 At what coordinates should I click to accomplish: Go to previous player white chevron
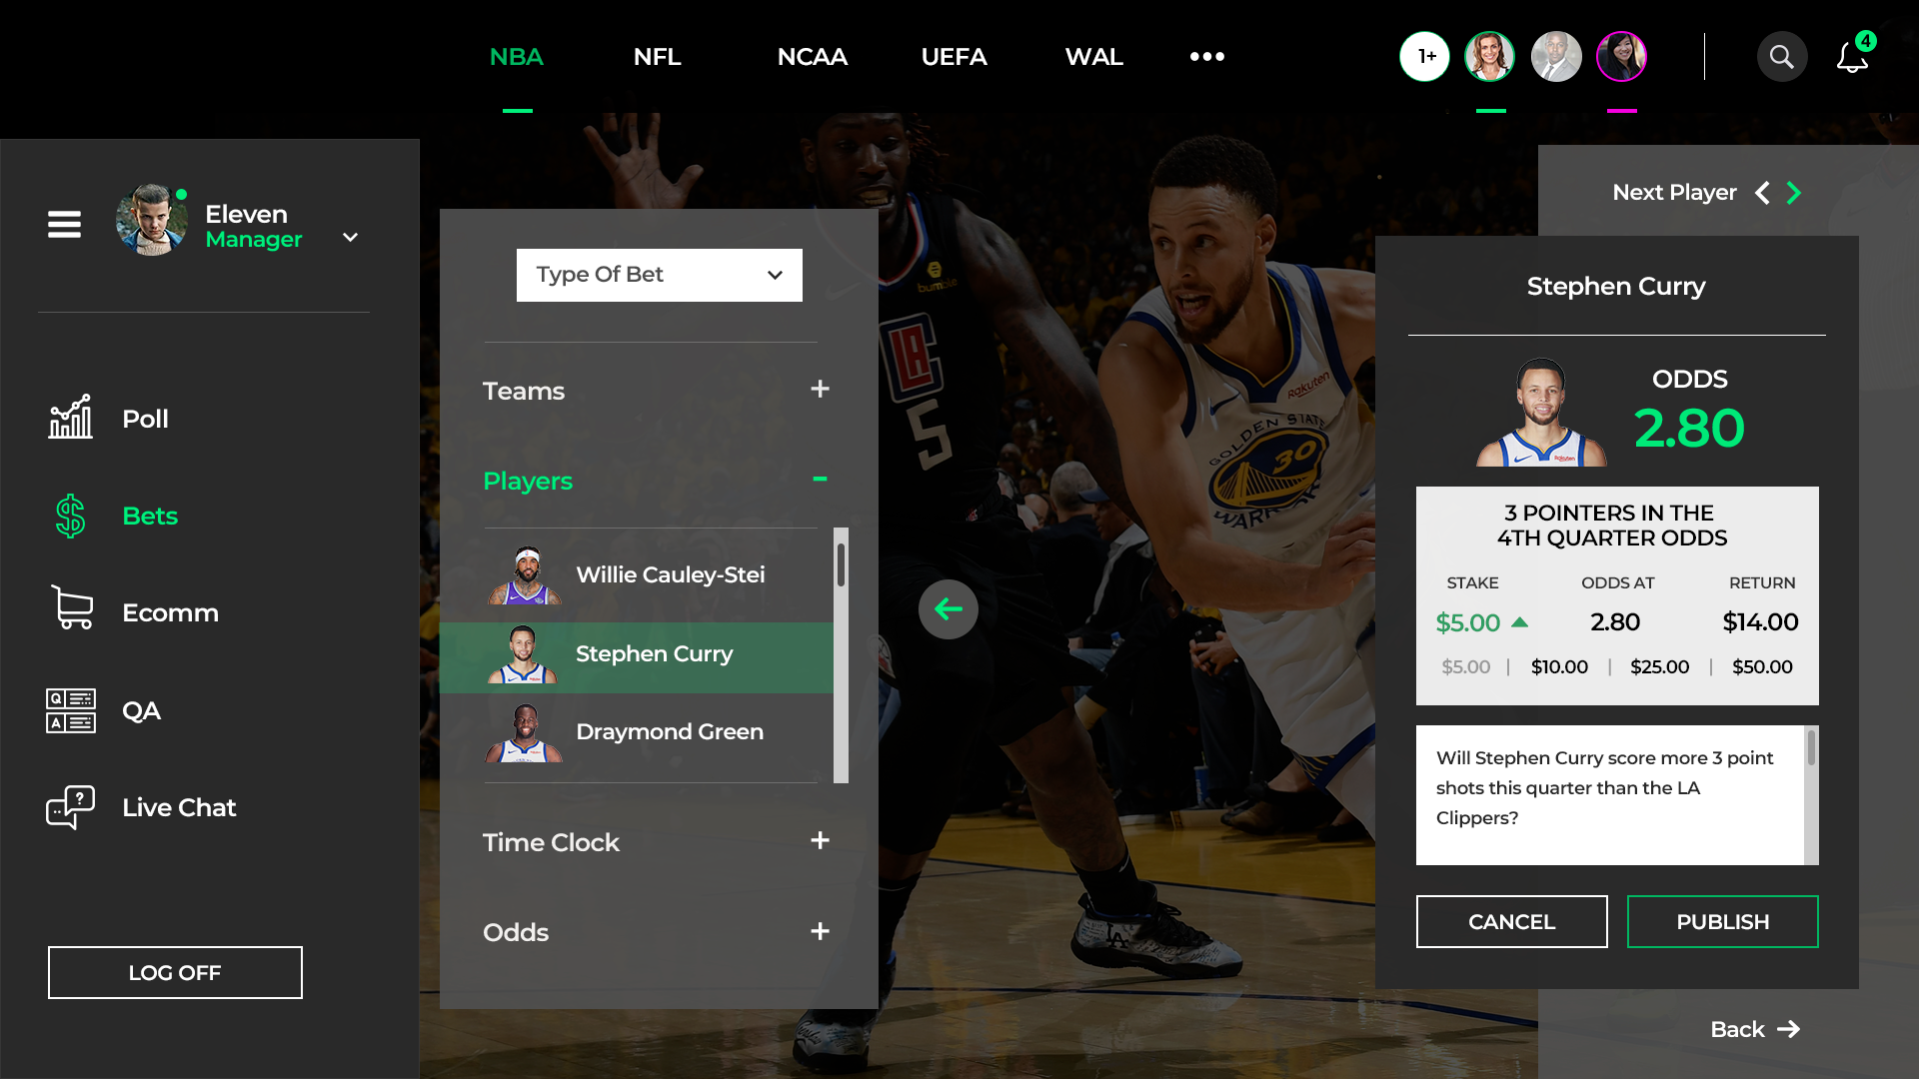[1762, 193]
